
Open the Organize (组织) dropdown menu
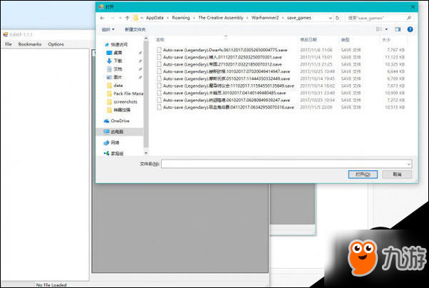click(108, 29)
